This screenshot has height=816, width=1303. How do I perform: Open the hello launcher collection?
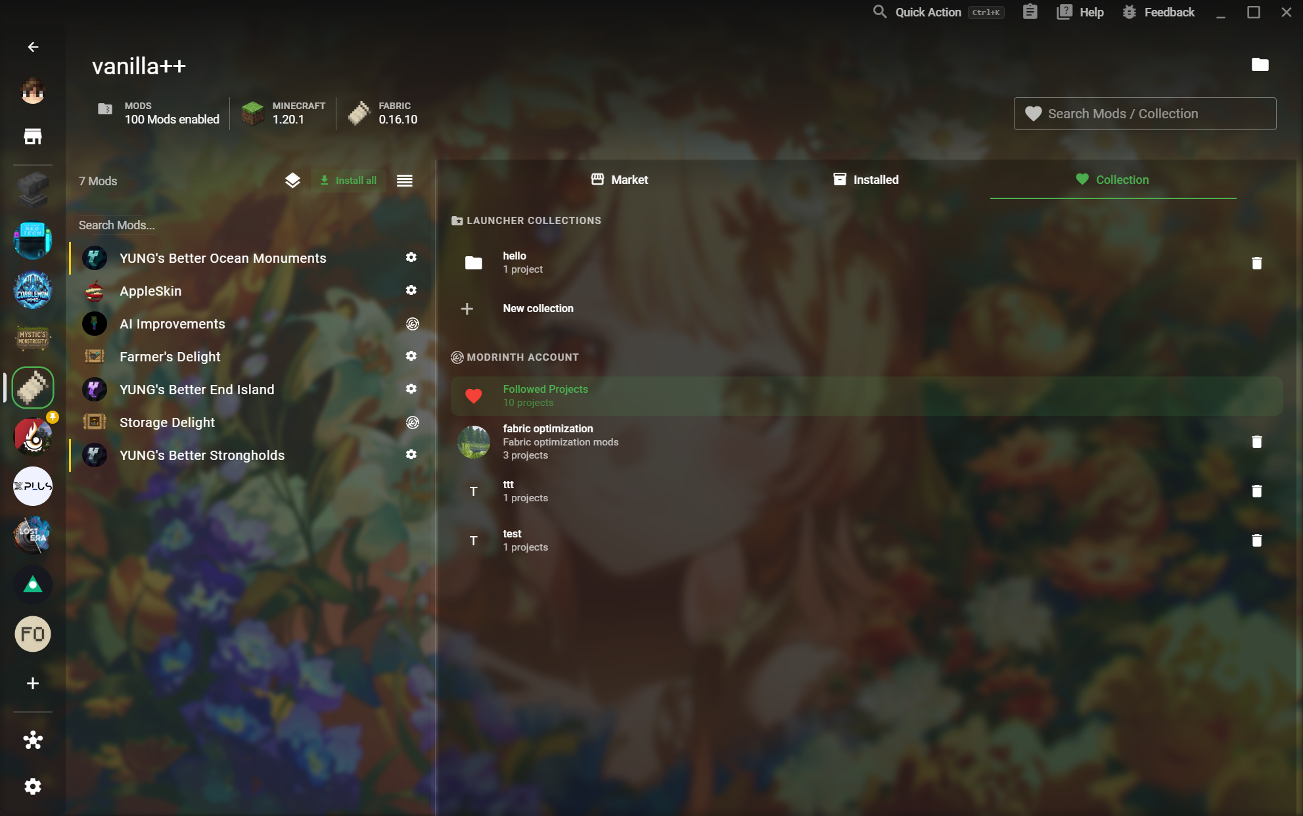pyautogui.click(x=866, y=263)
